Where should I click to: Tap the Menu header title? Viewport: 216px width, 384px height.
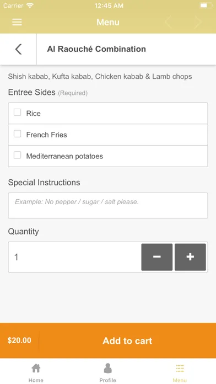108,22
